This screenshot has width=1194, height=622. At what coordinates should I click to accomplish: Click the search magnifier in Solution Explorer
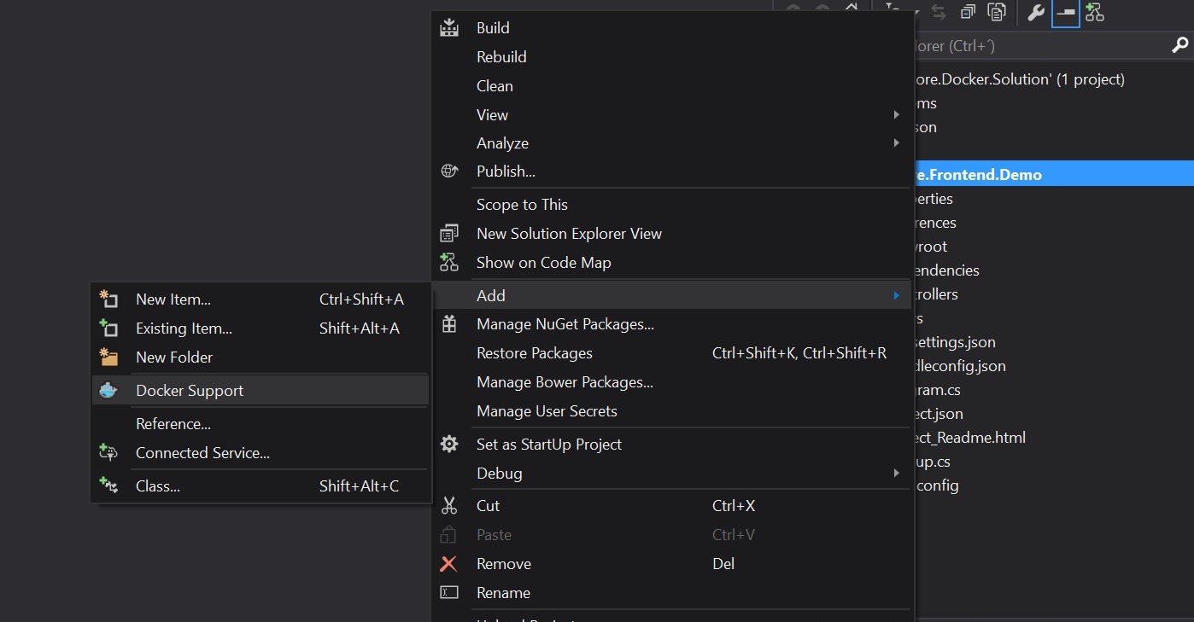pyautogui.click(x=1179, y=46)
